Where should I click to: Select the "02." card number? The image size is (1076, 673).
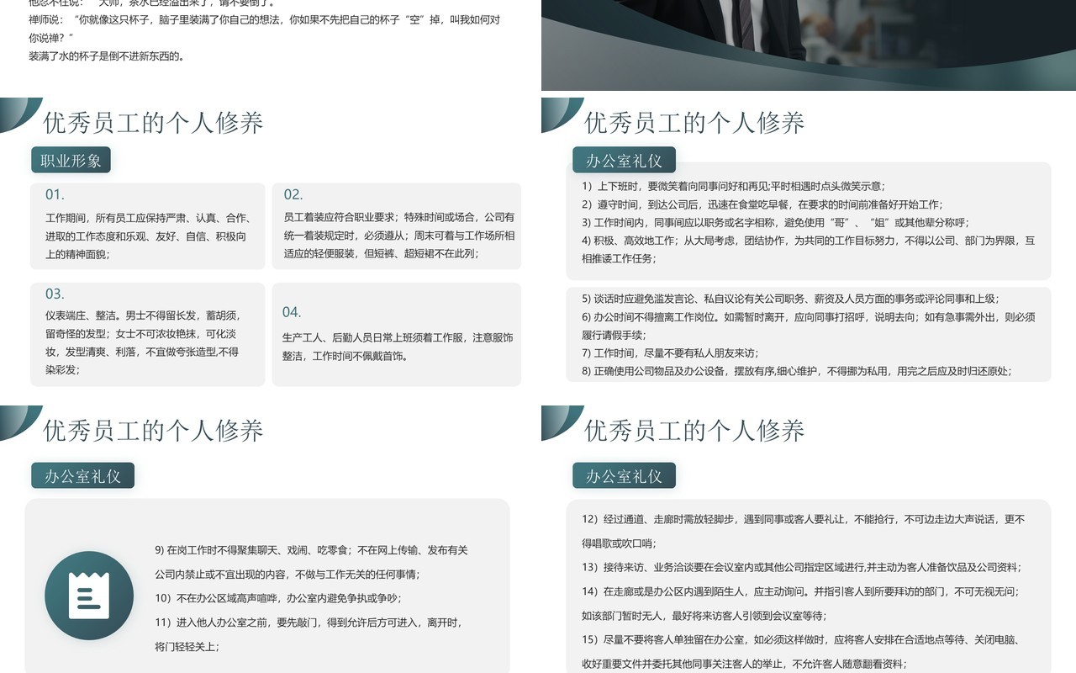[x=293, y=194]
